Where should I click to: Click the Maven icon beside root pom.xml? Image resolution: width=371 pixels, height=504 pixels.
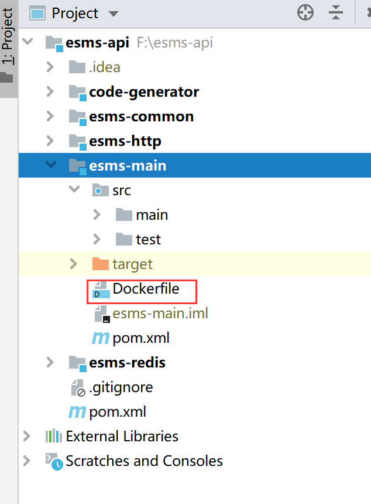[76, 411]
